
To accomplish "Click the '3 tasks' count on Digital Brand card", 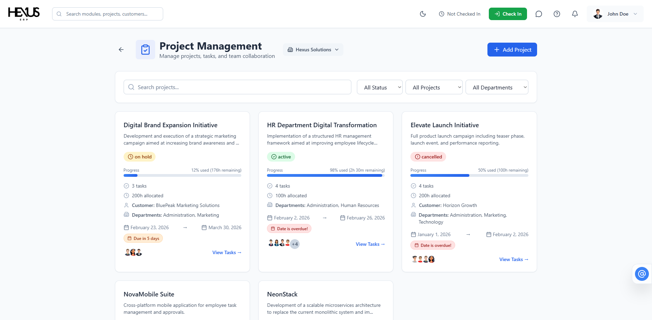I will point(135,186).
